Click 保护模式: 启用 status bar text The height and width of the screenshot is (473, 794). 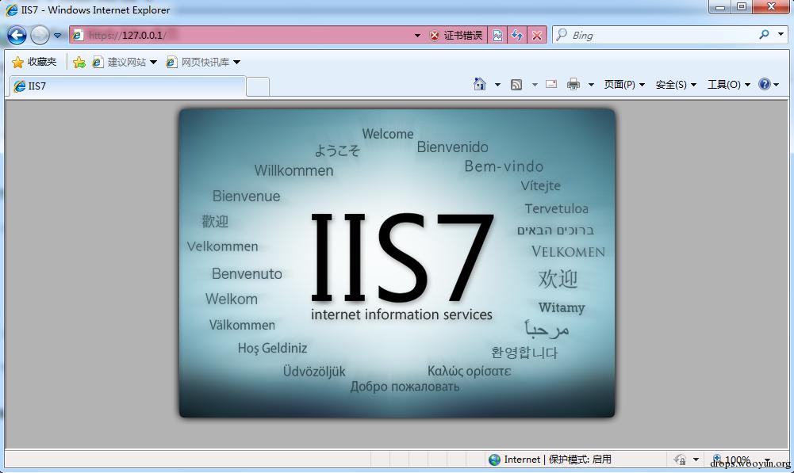point(580,460)
